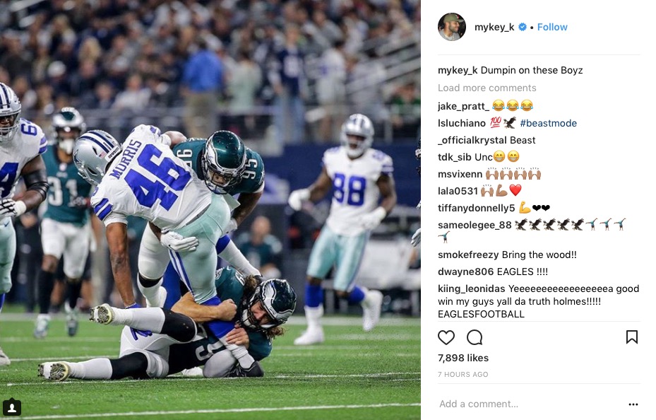Go to smokefreezy's profile
This screenshot has height=420, width=656.
468,255
